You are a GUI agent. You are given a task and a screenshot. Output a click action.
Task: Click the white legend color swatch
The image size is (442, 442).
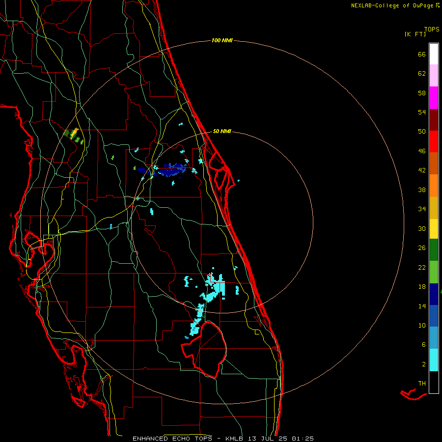click(x=434, y=54)
